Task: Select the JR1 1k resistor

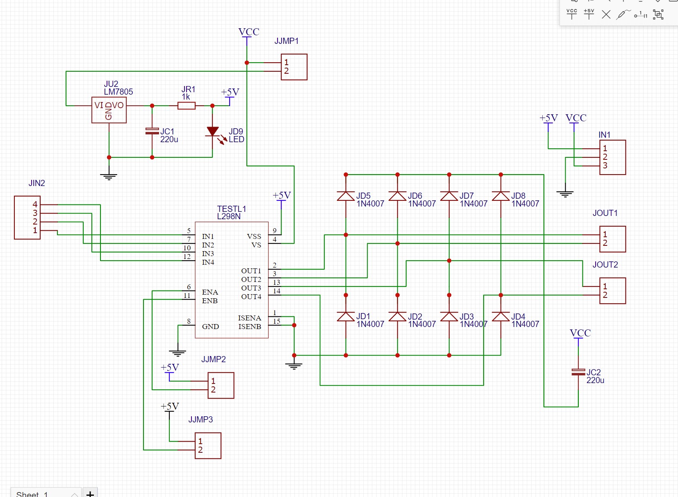Action: (187, 106)
